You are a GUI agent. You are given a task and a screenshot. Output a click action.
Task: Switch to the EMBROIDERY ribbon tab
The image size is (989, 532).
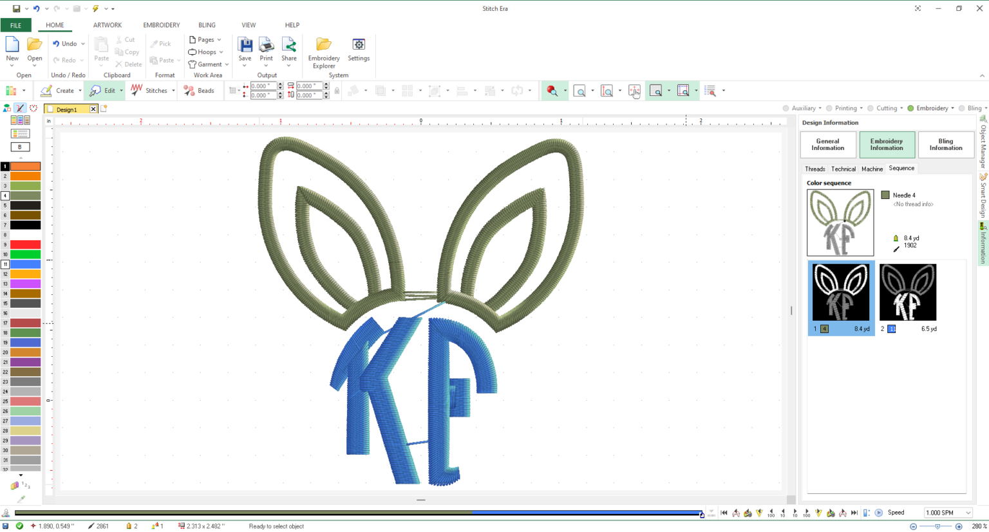161,25
